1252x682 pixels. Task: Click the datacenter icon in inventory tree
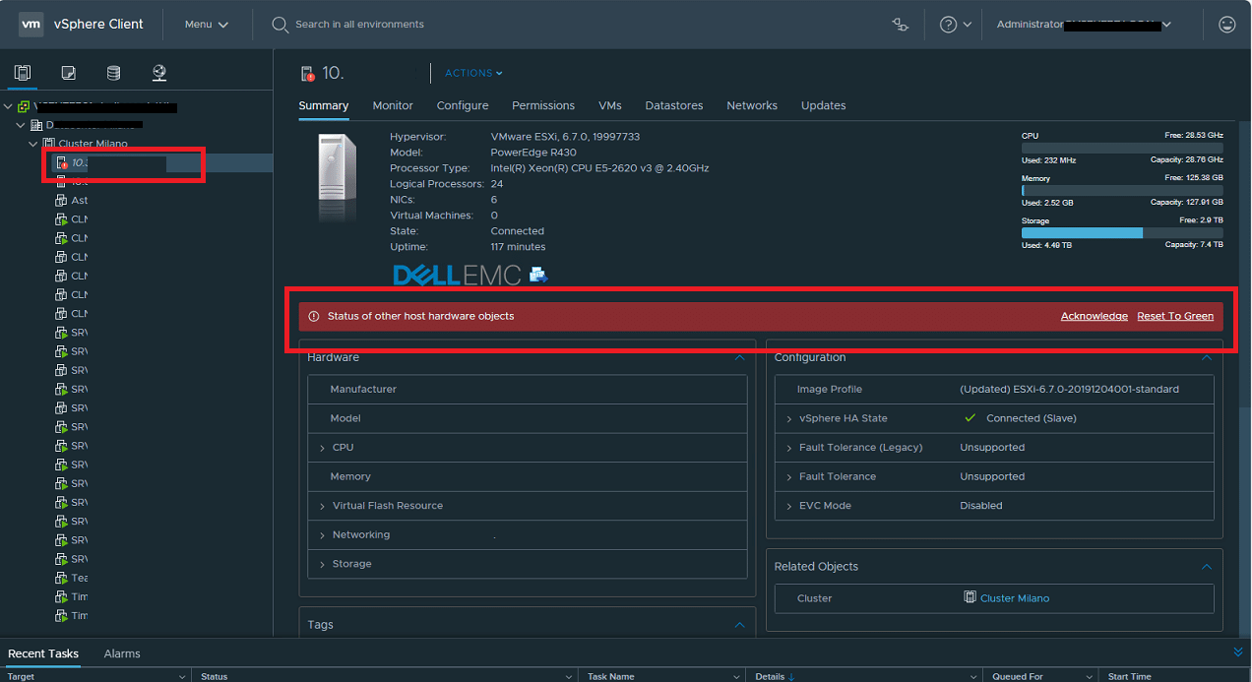[36, 125]
